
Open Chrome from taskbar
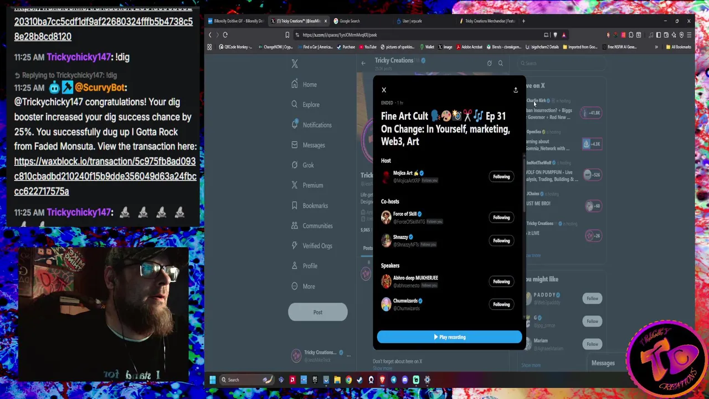pyautogui.click(x=348, y=380)
